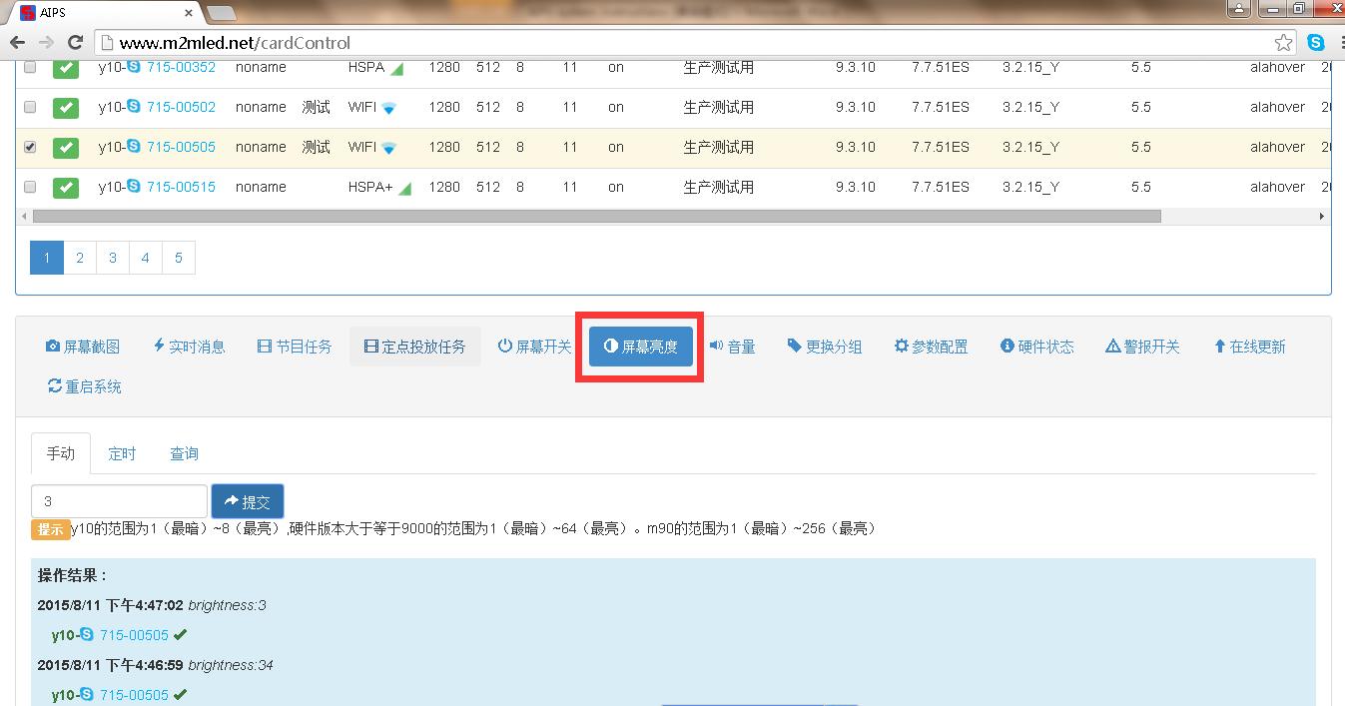Jump to page 5 of the card list
The width and height of the screenshot is (1345, 706).
[179, 258]
